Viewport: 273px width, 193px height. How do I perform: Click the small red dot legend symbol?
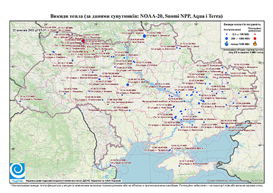pyautogui.click(x=255, y=35)
